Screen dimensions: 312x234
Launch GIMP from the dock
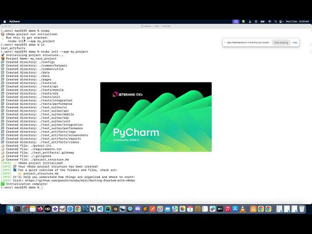click(63, 209)
